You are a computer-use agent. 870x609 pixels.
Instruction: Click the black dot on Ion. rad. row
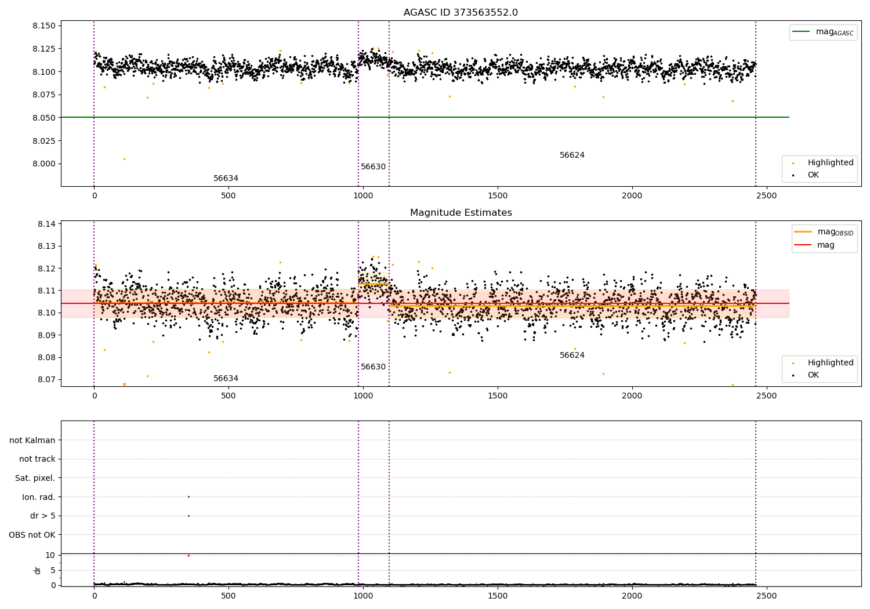click(188, 496)
